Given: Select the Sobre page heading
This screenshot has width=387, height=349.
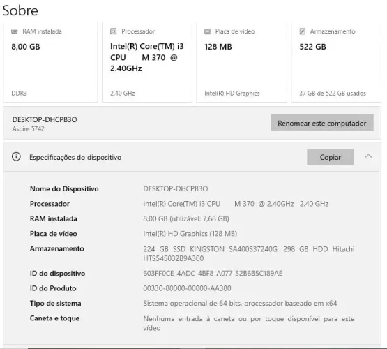Looking at the screenshot, I should click(20, 10).
